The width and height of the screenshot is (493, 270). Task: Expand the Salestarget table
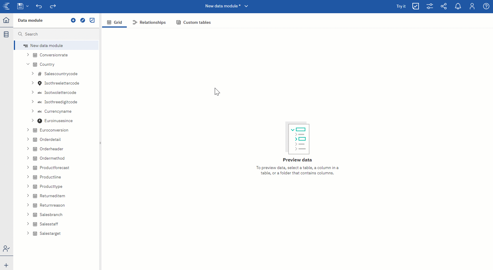point(28,233)
